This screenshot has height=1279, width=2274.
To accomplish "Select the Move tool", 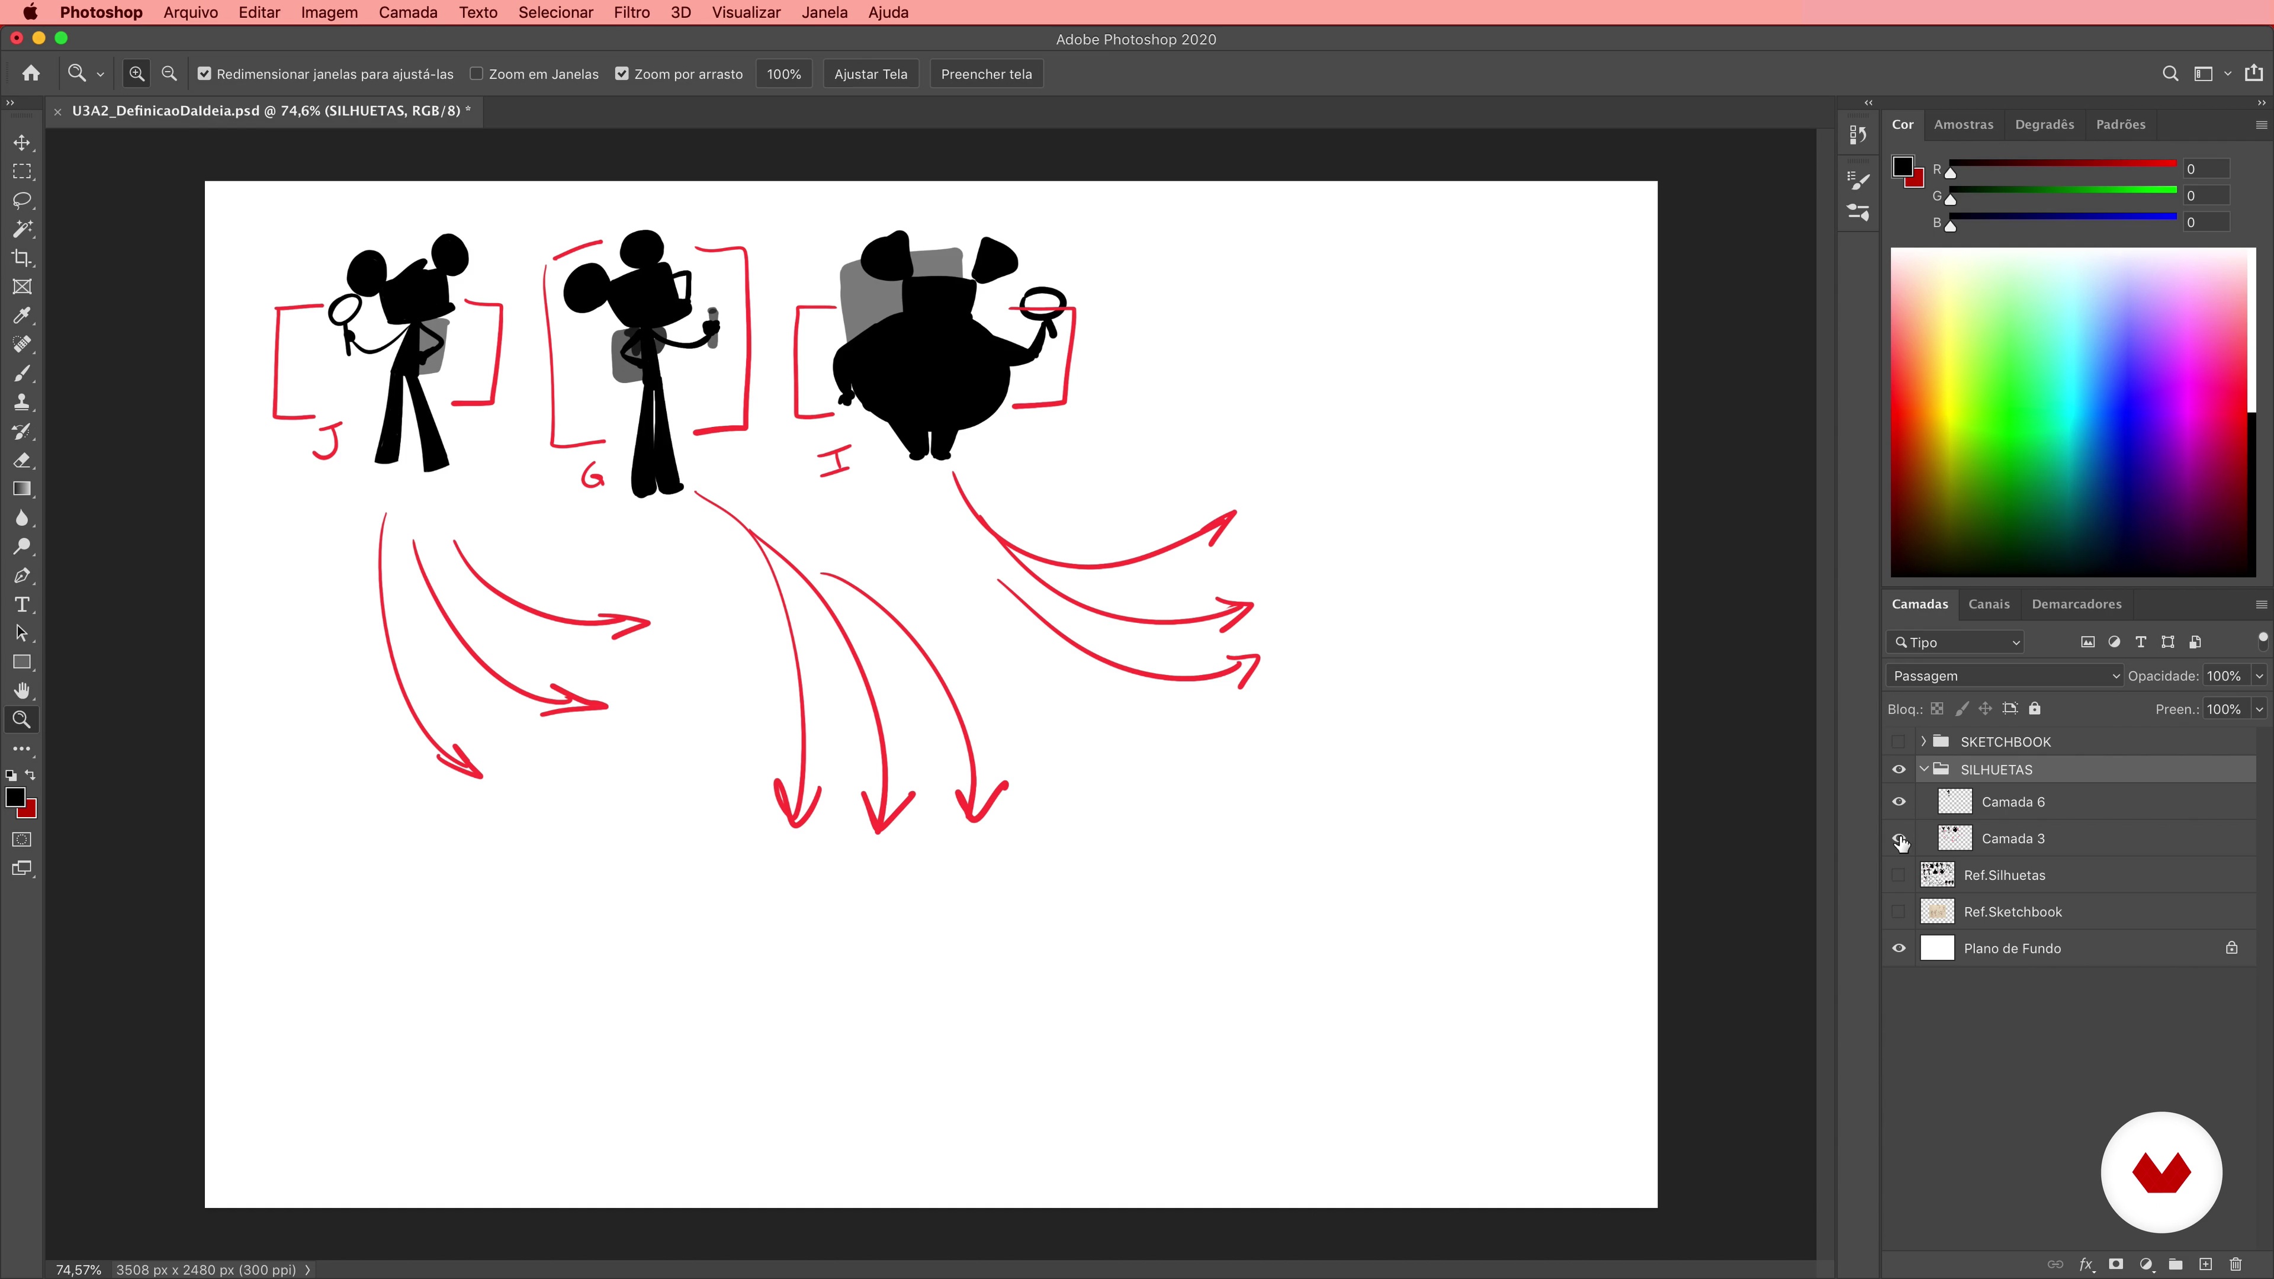I will pyautogui.click(x=22, y=142).
